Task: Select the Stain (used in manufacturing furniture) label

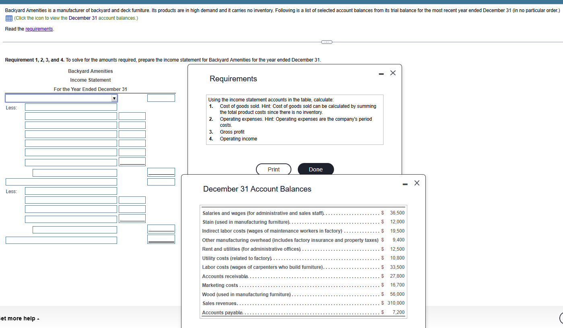Action: [x=246, y=222]
